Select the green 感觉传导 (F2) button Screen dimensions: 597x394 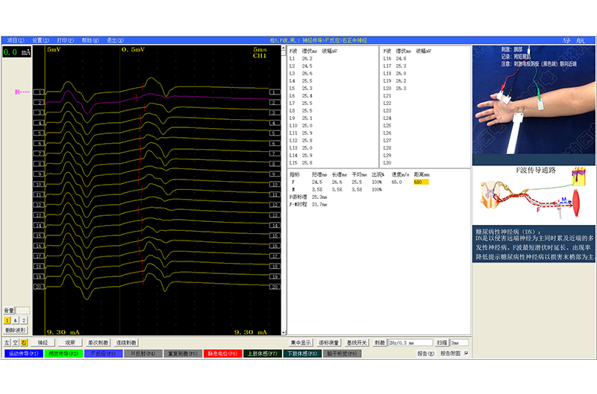pyautogui.click(x=63, y=353)
